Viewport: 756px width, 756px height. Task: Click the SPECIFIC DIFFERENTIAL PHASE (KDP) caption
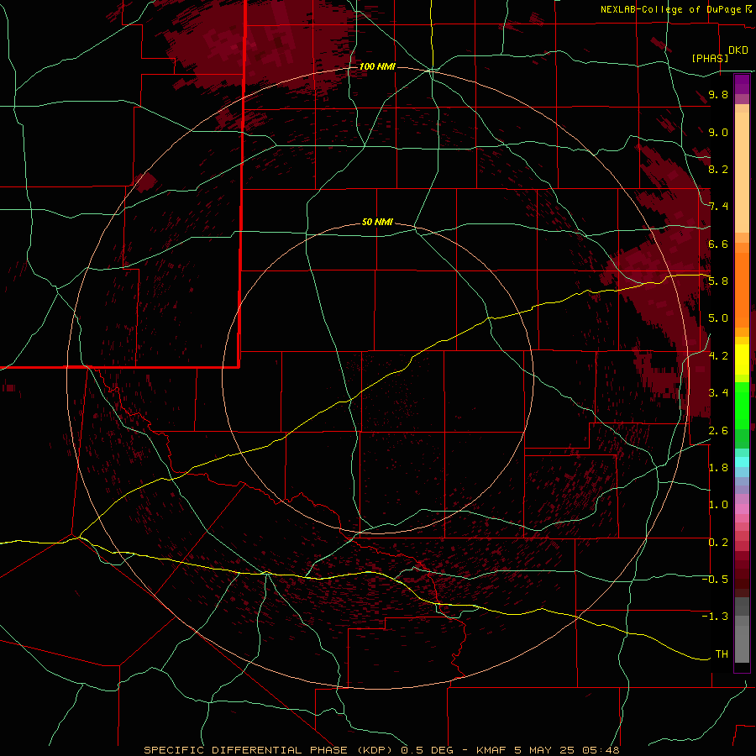[268, 750]
